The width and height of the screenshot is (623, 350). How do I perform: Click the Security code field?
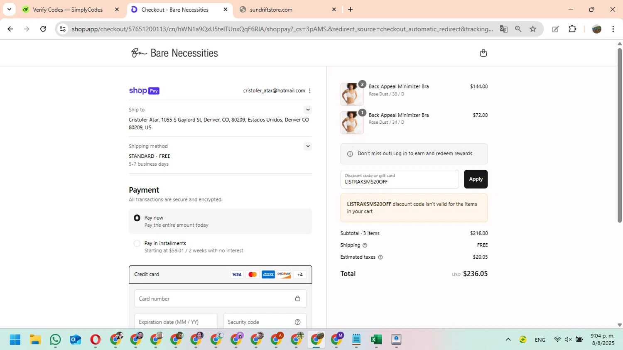point(265,322)
